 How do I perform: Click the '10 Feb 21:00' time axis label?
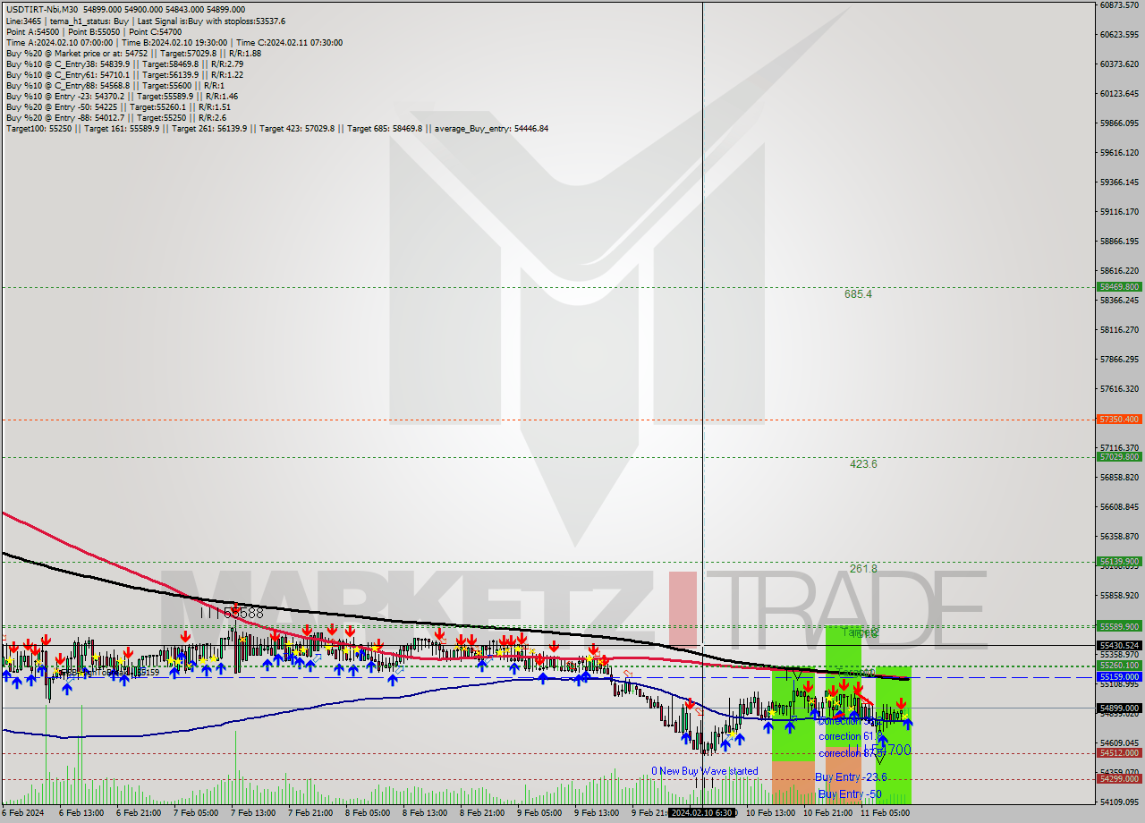pyautogui.click(x=827, y=813)
